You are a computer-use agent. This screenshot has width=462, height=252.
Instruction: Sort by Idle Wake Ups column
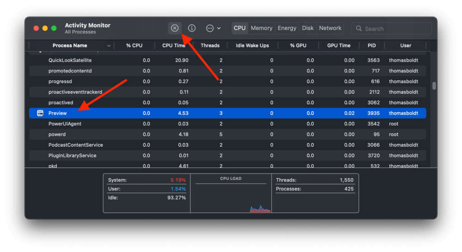pyautogui.click(x=253, y=46)
